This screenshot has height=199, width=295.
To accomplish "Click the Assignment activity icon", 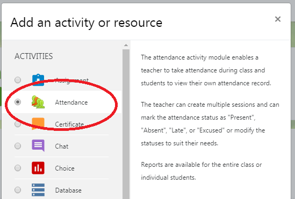I will (38, 80).
